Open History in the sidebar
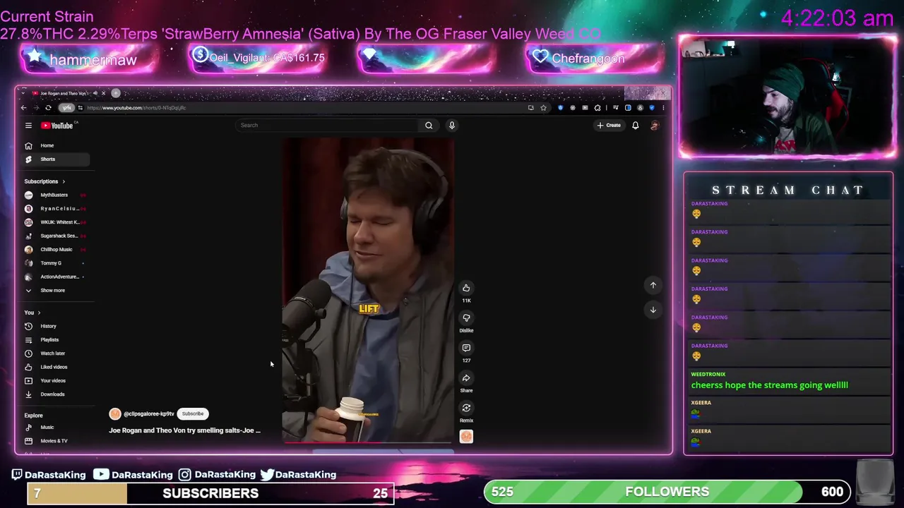 (x=56, y=326)
